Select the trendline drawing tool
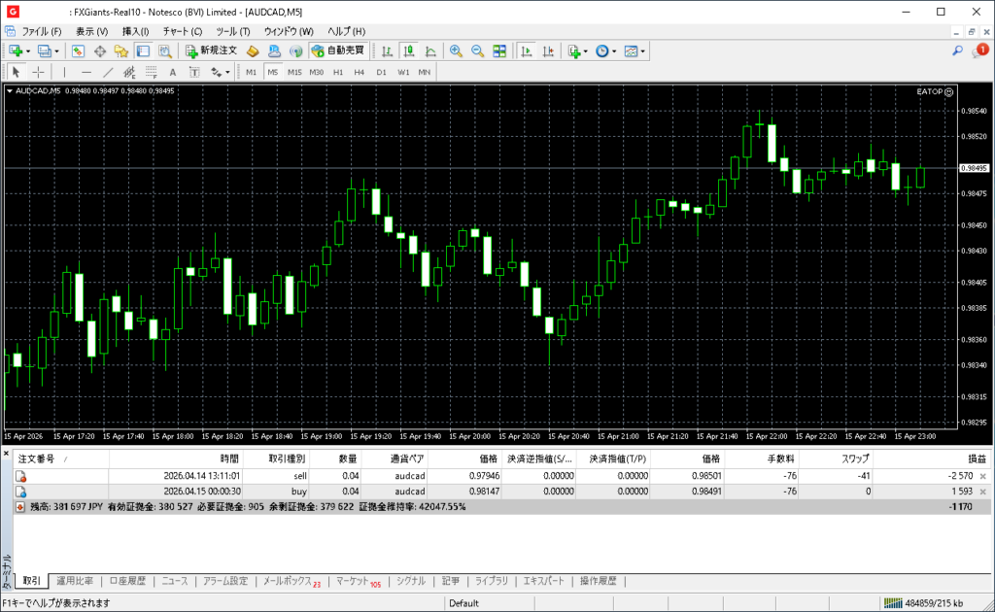 click(108, 72)
